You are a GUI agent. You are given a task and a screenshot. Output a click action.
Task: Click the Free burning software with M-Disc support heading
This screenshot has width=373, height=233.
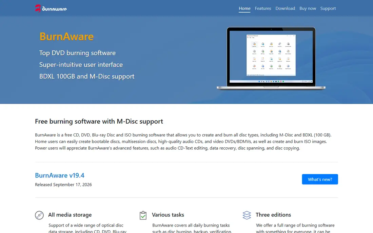pyautogui.click(x=99, y=121)
